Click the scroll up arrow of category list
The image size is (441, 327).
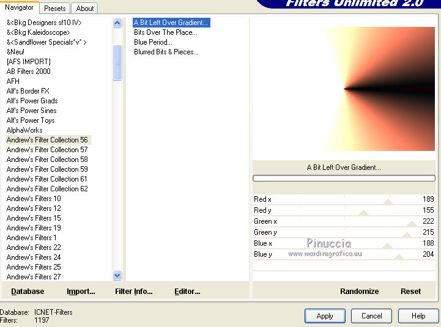117,23
